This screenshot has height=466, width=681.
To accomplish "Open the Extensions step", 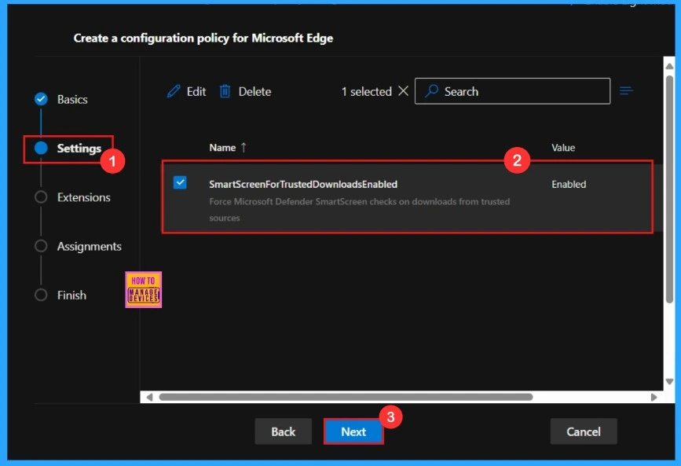I will point(84,197).
